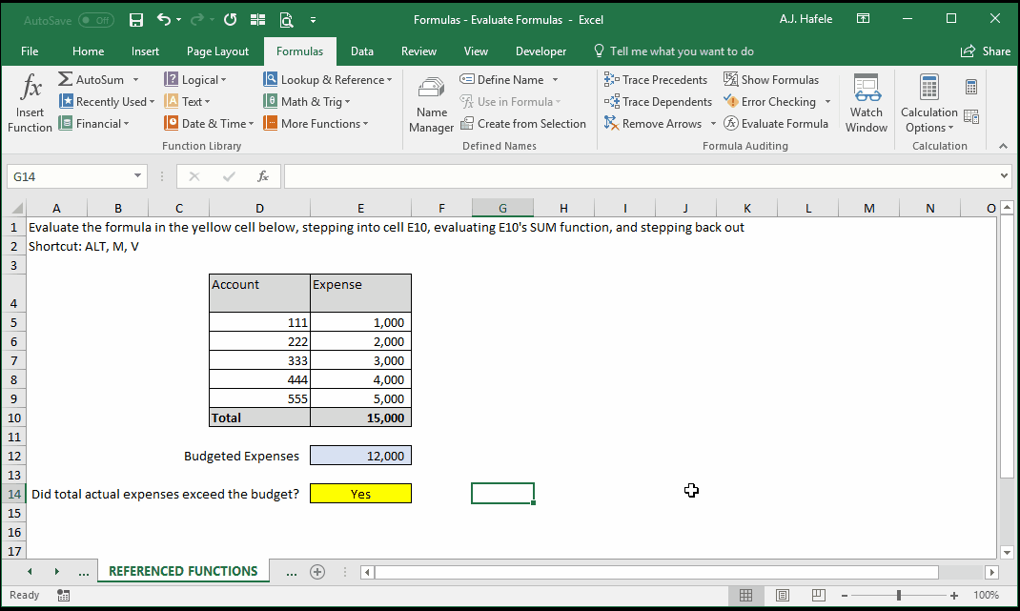This screenshot has width=1020, height=611.
Task: Switch to the Data tab
Action: (x=361, y=51)
